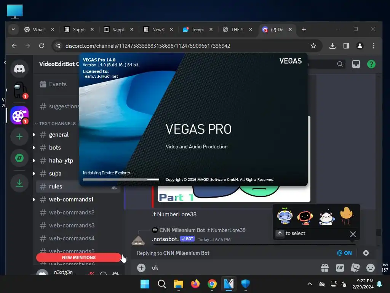
Task: Open a new Chrome tab
Action: tap(304, 29)
